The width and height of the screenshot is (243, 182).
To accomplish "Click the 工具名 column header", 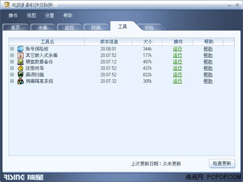I will pyautogui.click(x=47, y=42).
